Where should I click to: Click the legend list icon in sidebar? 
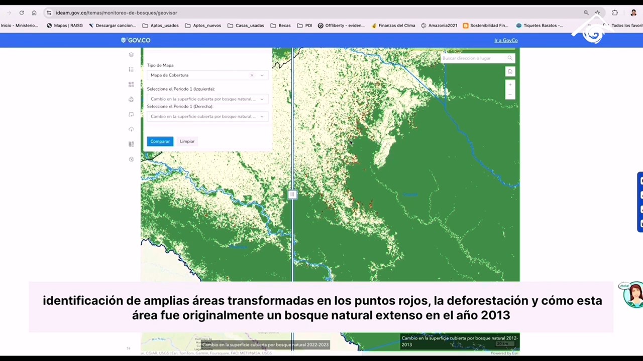[x=131, y=70]
